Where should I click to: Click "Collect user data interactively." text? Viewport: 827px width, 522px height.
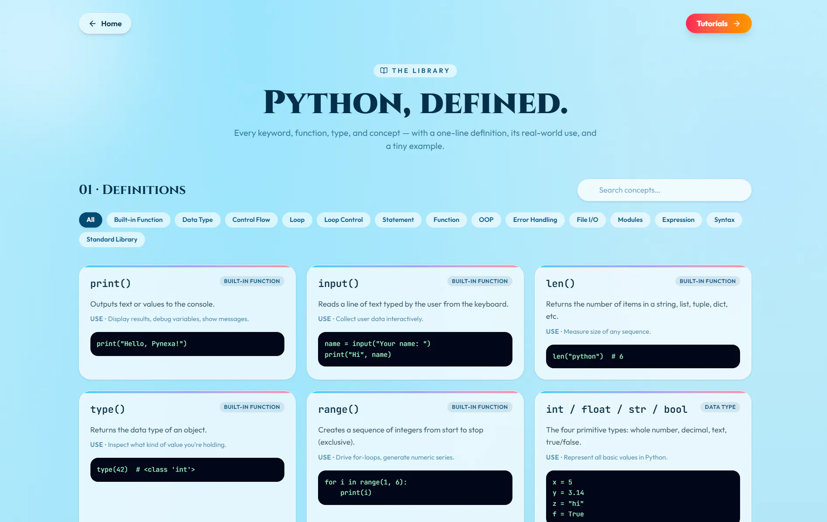(x=379, y=319)
